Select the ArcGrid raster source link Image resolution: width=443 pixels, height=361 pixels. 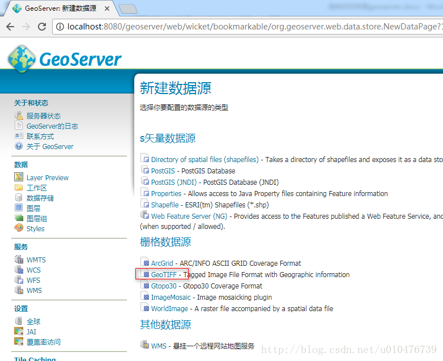coord(162,264)
